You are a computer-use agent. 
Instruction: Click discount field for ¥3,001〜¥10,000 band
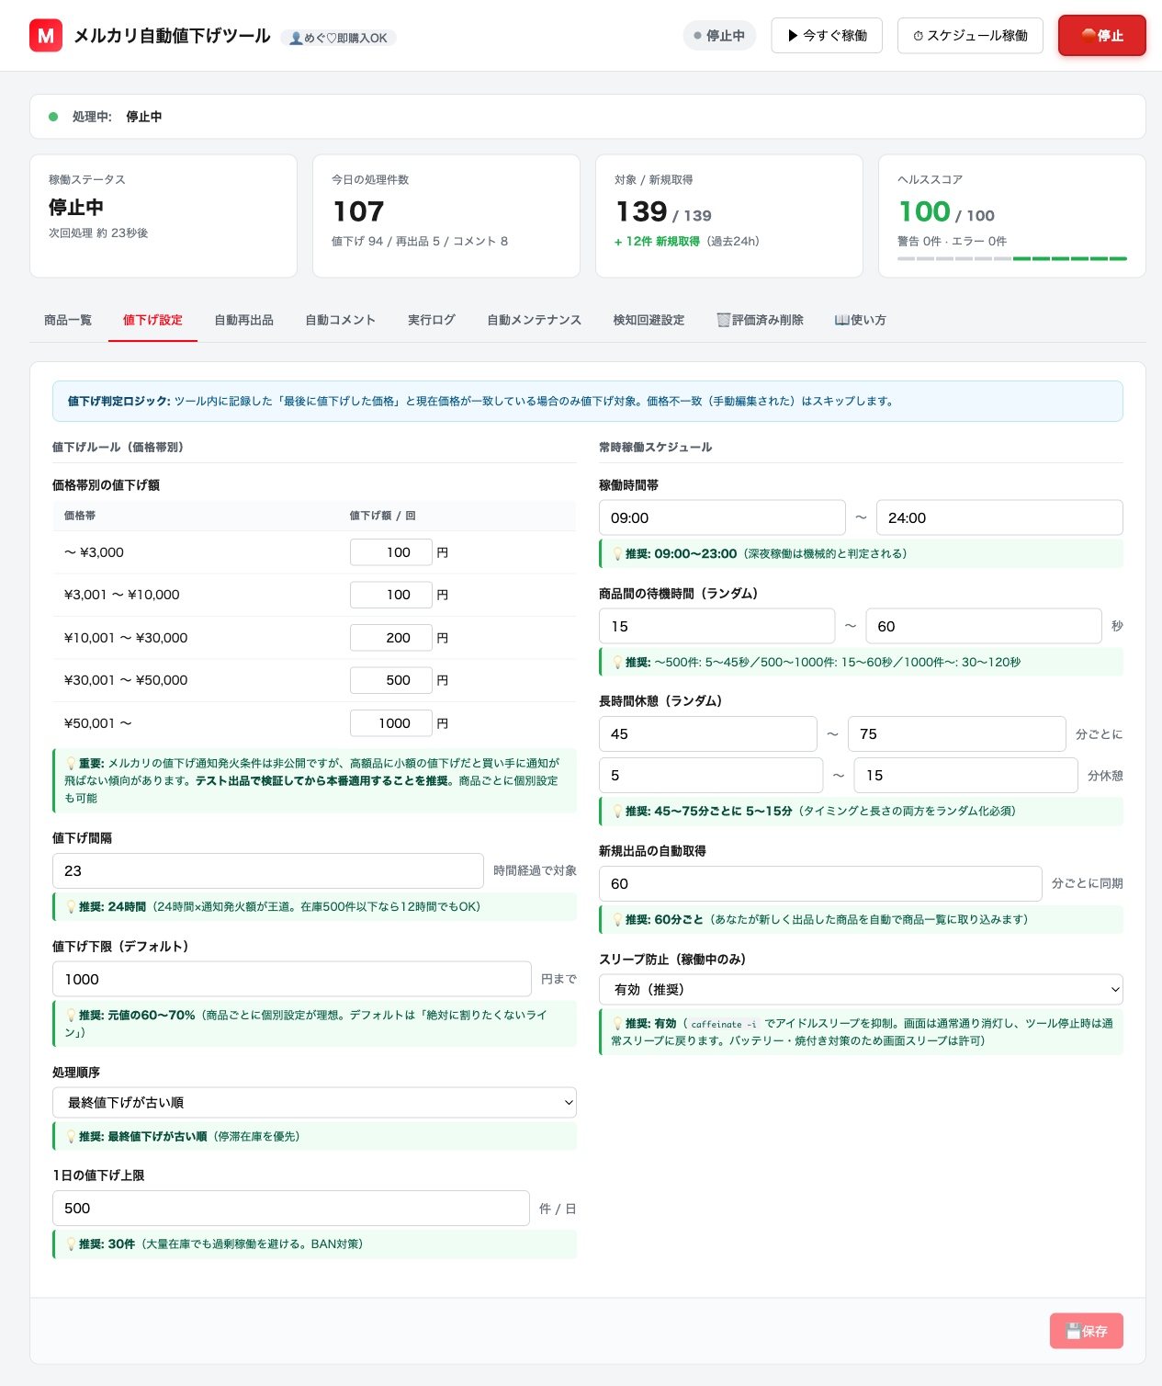391,595
